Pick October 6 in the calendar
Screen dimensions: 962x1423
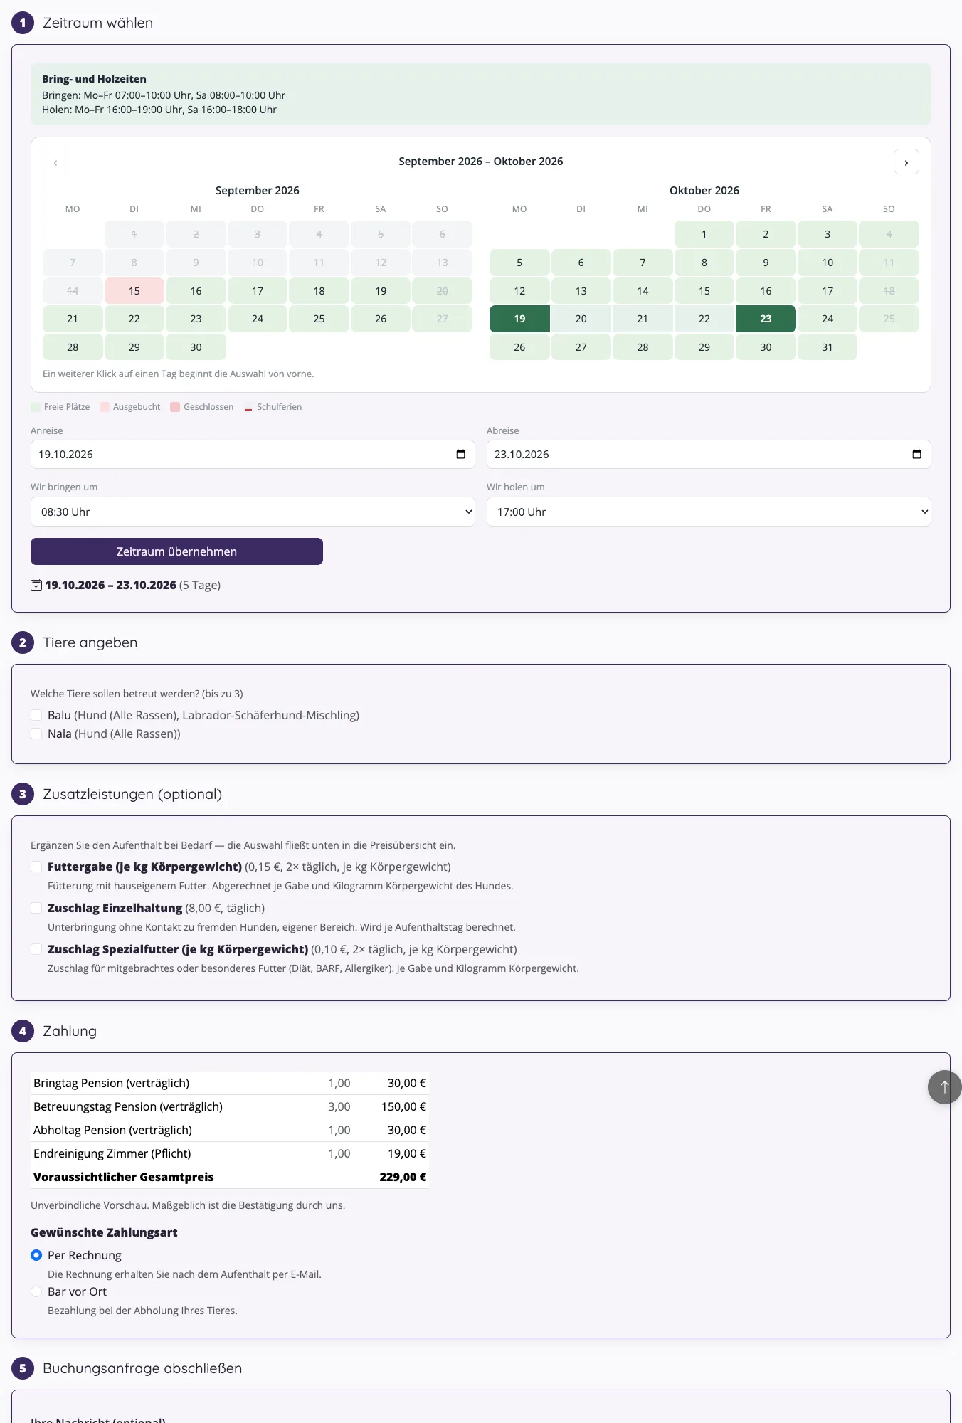(x=581, y=263)
